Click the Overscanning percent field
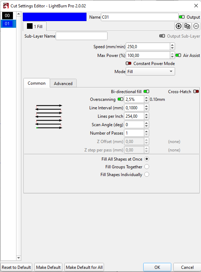Screen dimensions: 201x272 click(x=134, y=99)
